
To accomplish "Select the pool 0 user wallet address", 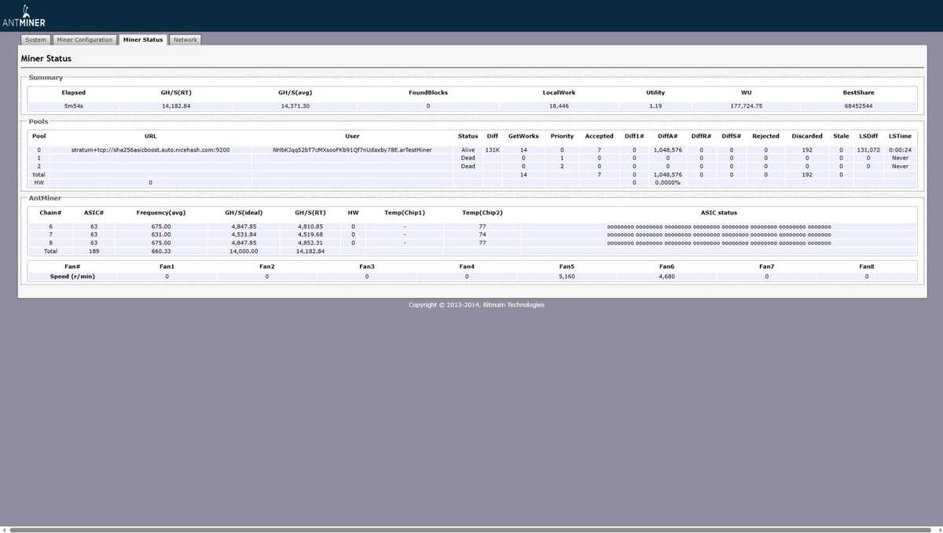I will pyautogui.click(x=352, y=149).
